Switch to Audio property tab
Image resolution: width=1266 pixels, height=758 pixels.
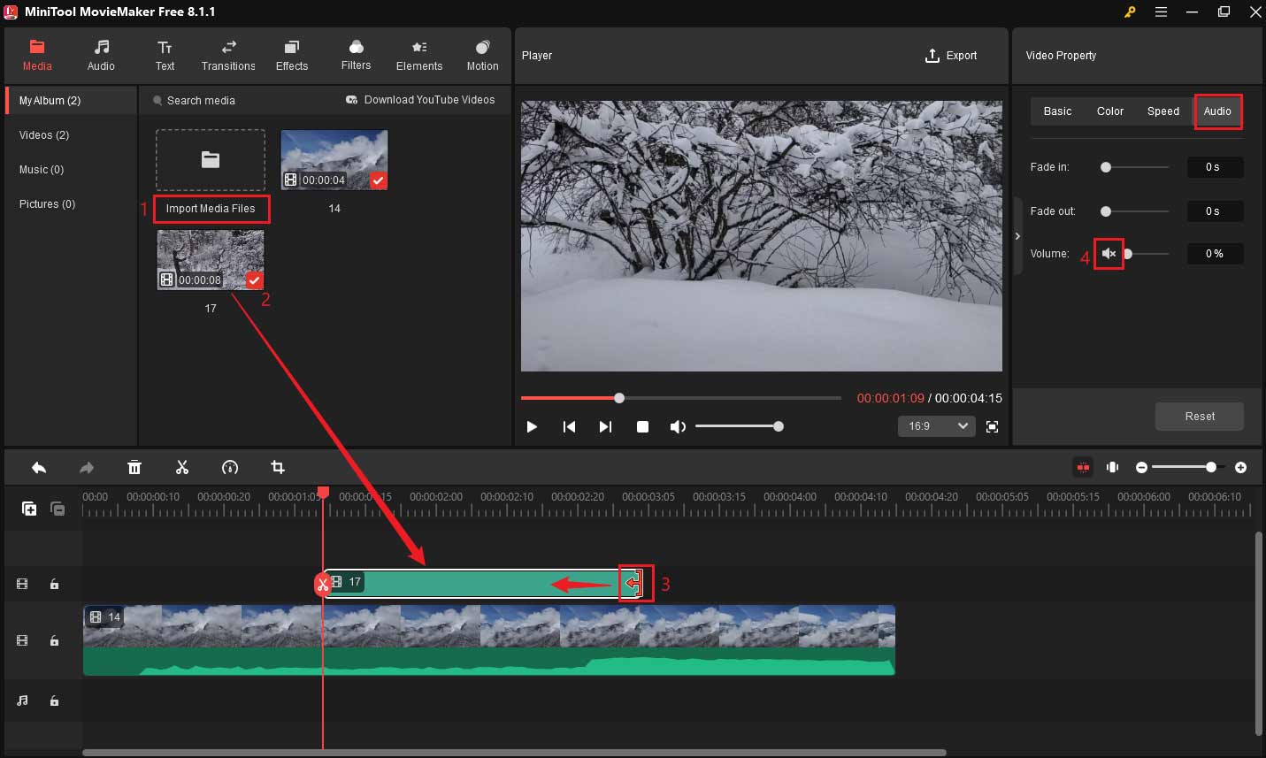coord(1217,111)
